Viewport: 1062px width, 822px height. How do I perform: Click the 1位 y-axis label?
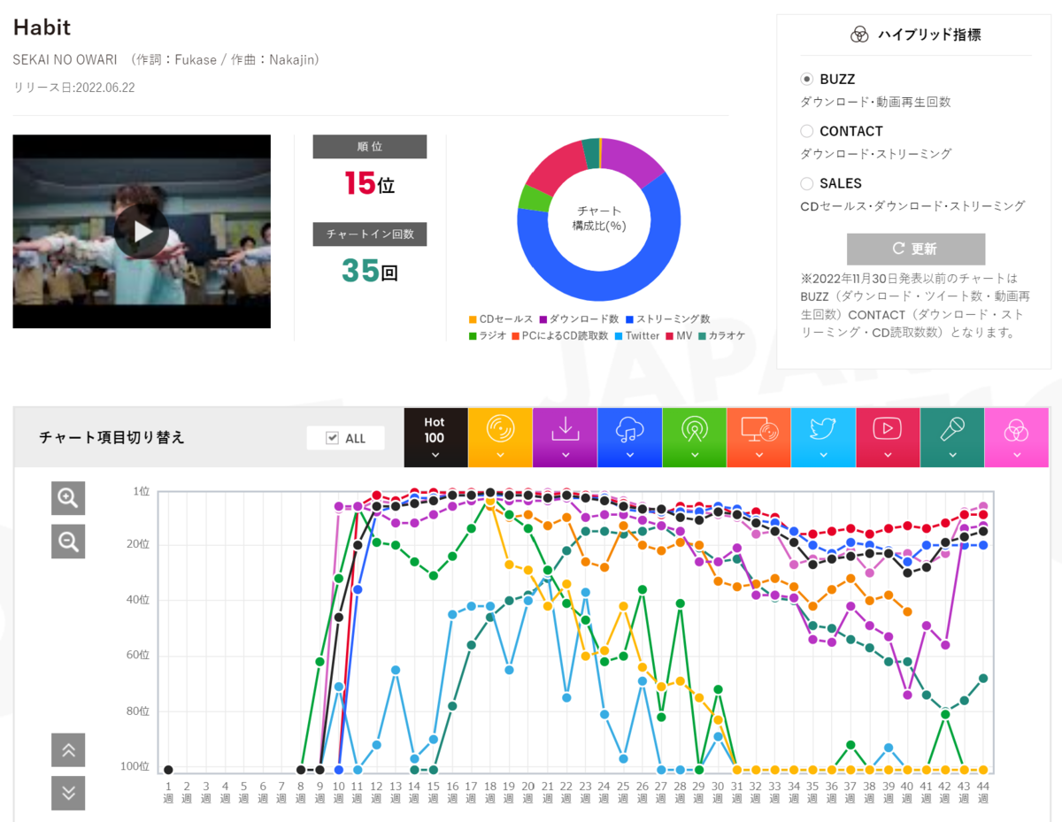(x=142, y=491)
